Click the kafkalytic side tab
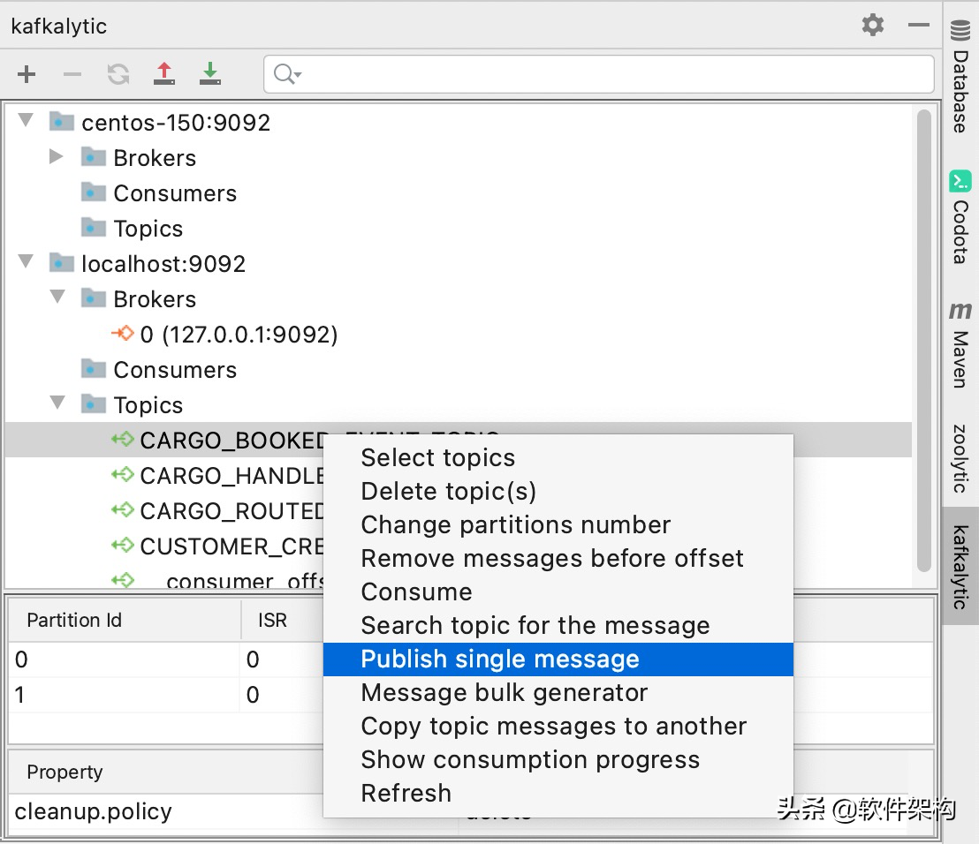The image size is (979, 844). click(x=960, y=566)
